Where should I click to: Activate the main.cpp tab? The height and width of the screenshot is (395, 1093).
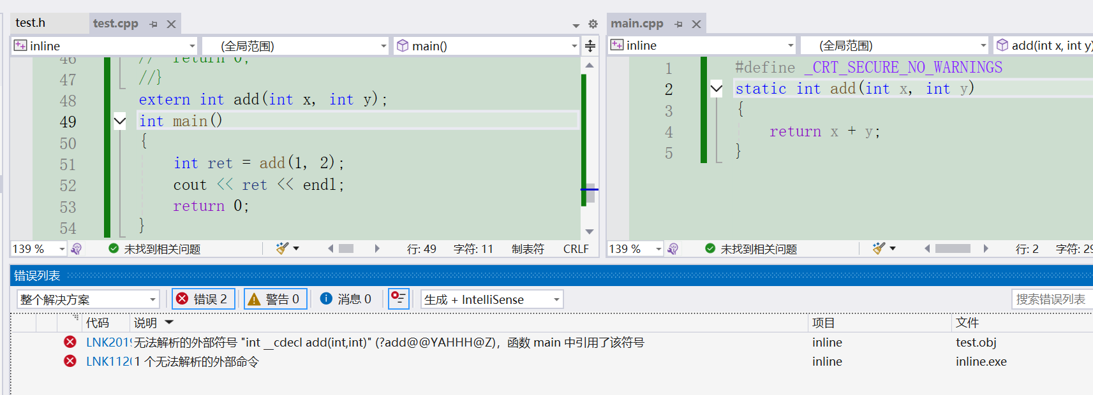tap(637, 24)
